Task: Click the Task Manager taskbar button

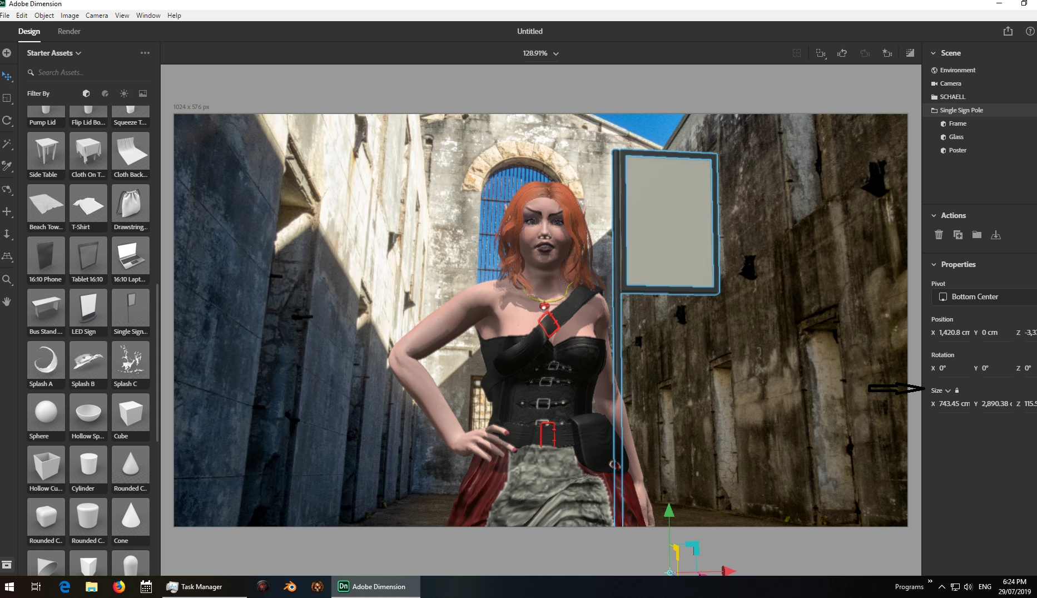Action: 204,586
